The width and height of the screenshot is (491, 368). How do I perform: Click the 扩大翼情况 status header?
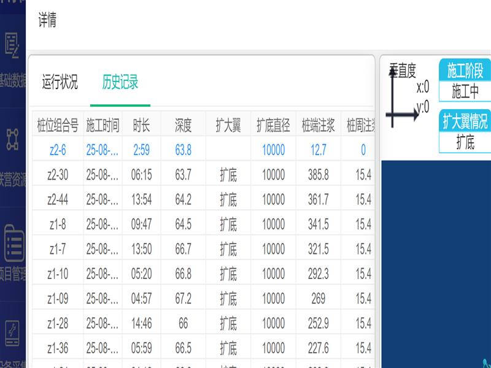tap(465, 121)
